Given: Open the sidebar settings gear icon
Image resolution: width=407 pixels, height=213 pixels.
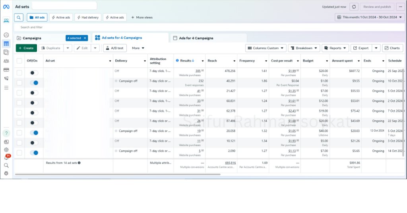Looking at the screenshot, I should (6, 150).
